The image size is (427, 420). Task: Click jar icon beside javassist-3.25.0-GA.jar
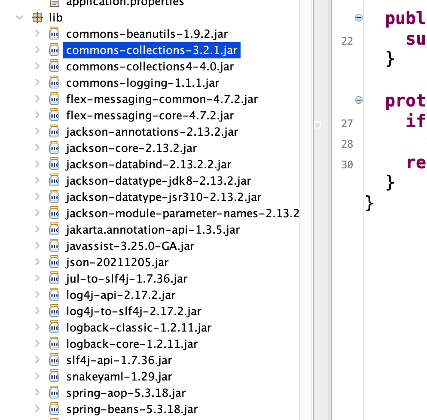click(x=54, y=246)
